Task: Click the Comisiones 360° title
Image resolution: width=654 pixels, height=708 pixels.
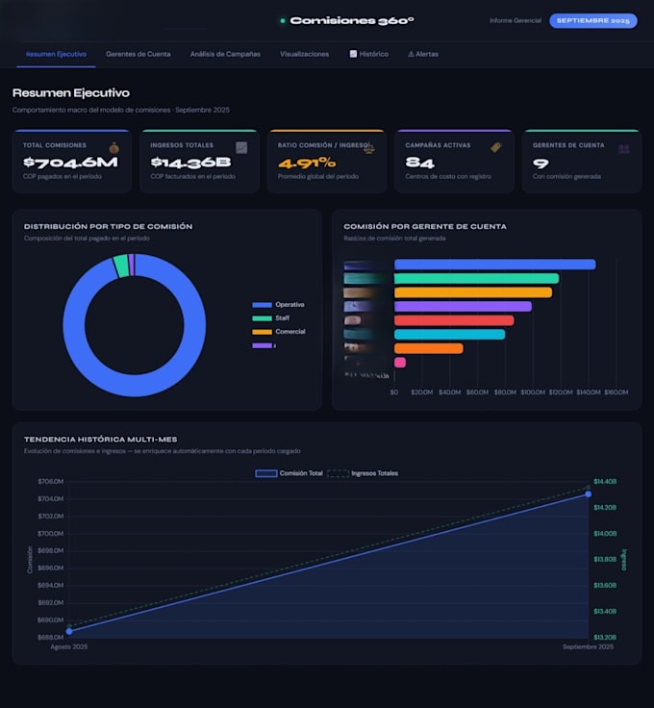Action: [x=352, y=21]
